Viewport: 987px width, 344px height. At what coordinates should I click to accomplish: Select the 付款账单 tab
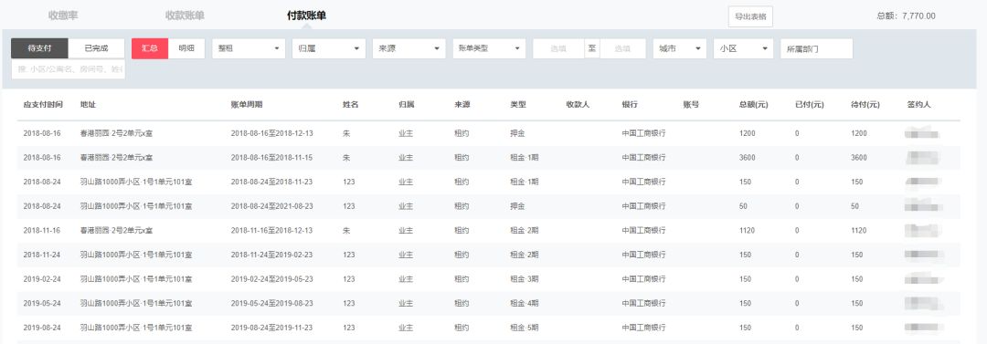[x=306, y=16]
